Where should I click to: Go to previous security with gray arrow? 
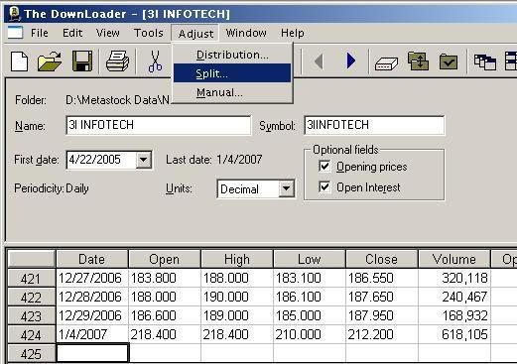point(319,61)
